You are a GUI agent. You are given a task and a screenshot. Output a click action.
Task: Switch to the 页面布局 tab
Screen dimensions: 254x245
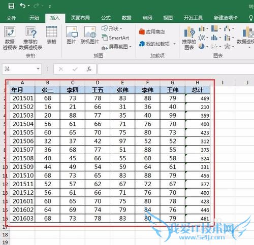pos(80,18)
